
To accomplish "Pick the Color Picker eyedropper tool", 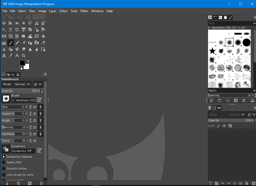I will click(x=11, y=56).
